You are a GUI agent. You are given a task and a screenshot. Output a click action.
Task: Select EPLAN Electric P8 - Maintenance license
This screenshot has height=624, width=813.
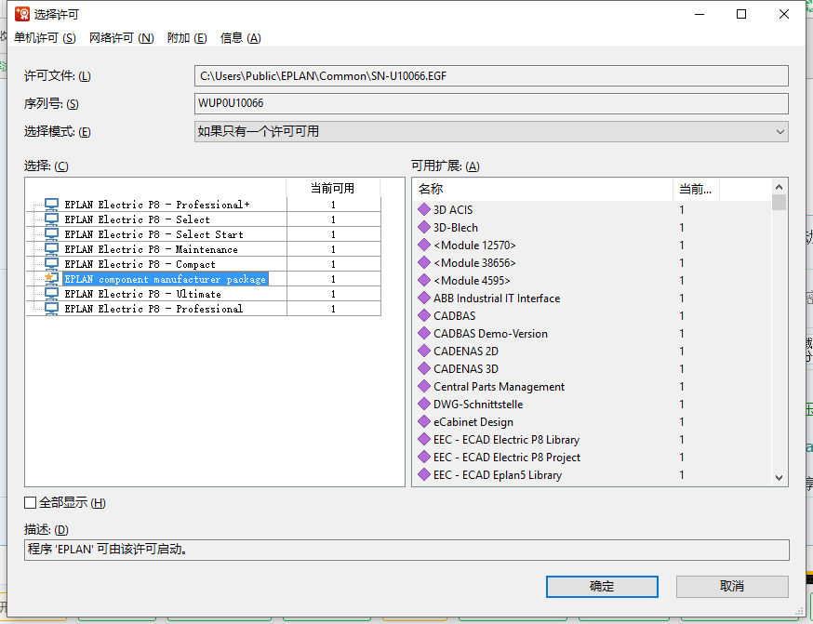[x=151, y=249]
